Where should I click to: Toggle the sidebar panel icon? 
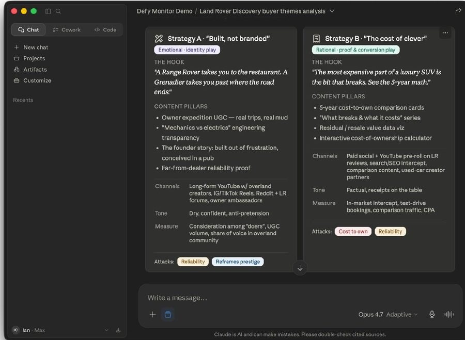(48, 11)
